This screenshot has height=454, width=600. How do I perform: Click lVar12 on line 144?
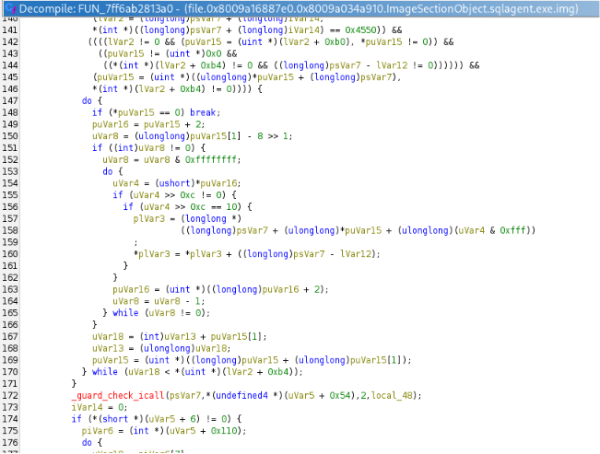click(x=392, y=65)
